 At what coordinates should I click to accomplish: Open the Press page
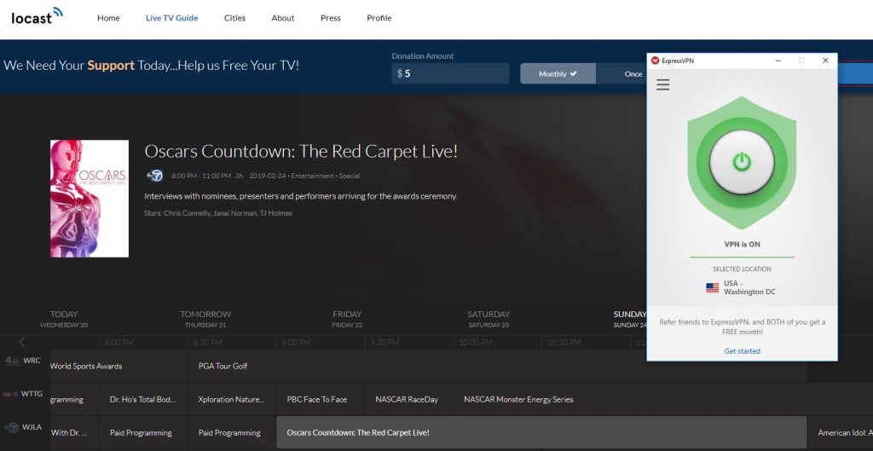coord(331,18)
